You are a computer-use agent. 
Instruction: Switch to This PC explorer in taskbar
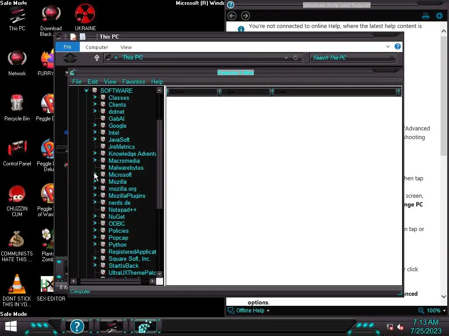(x=111, y=326)
